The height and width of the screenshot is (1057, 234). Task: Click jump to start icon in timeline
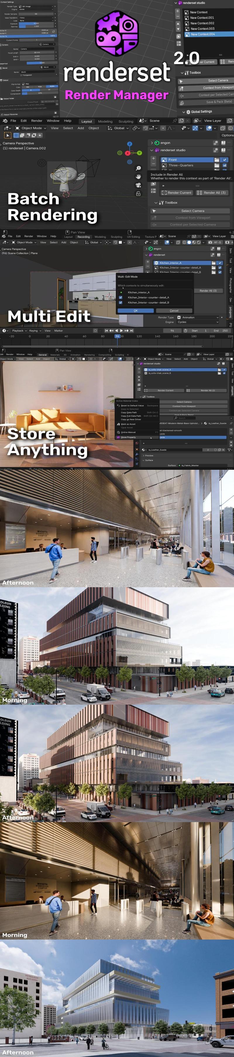point(106,330)
